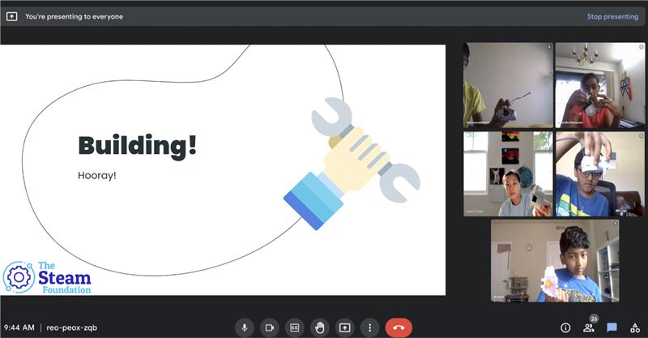Image resolution: width=648 pixels, height=338 pixels.
Task: Click The Steam Foundation logo
Action: [x=47, y=277]
